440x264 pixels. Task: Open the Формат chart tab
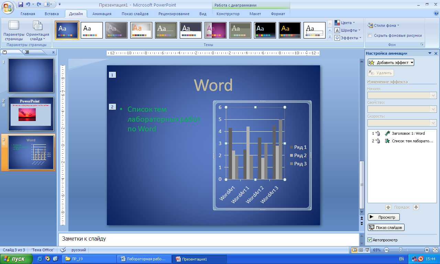click(x=278, y=14)
